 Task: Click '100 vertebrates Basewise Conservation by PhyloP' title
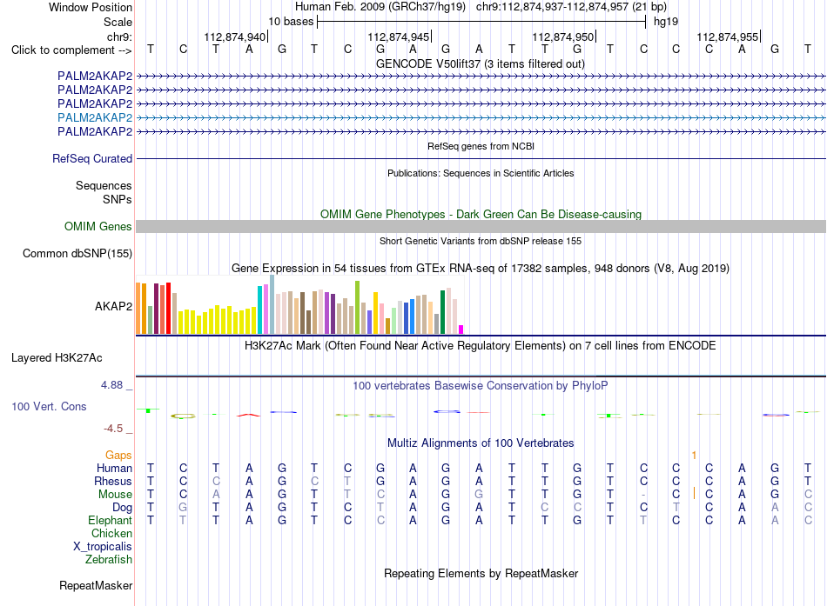481,386
